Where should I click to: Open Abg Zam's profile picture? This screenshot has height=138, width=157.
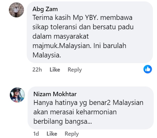[x=16, y=10]
